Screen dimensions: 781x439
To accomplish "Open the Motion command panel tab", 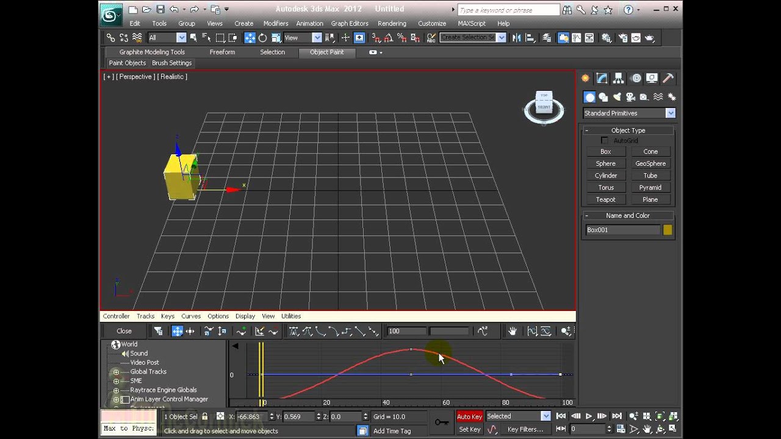I will pos(636,78).
